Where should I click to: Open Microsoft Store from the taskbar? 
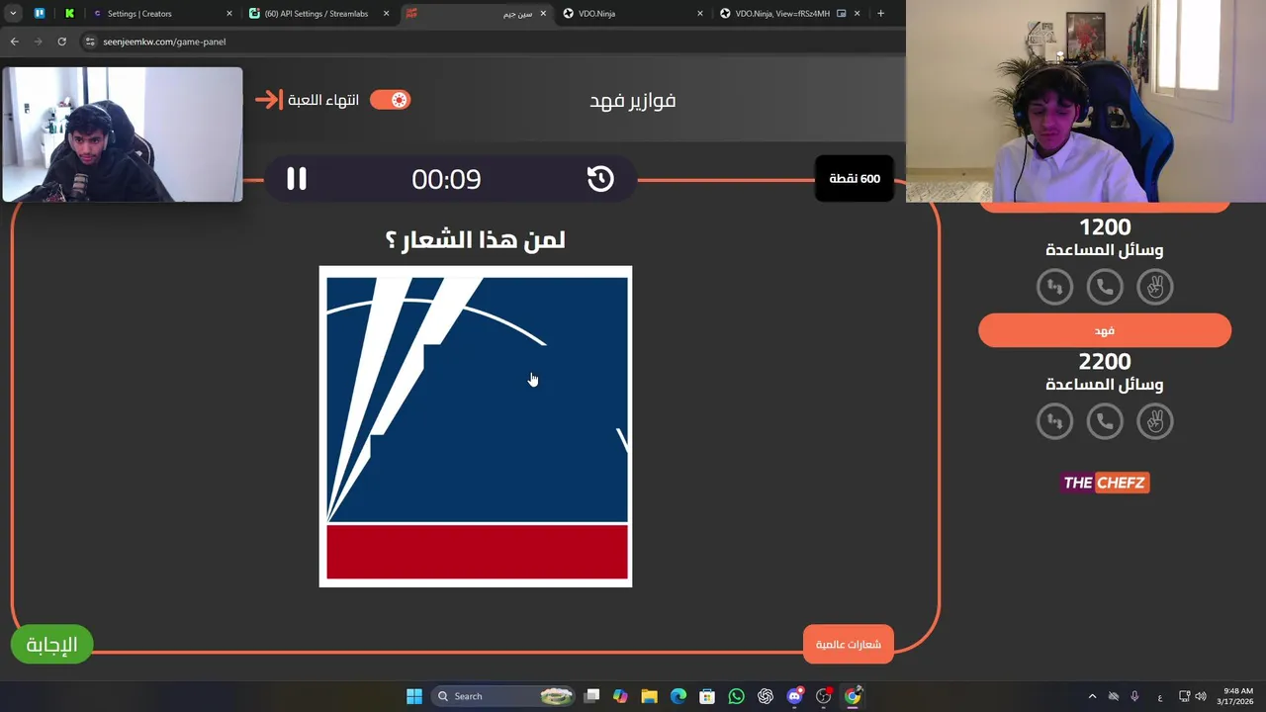707,696
